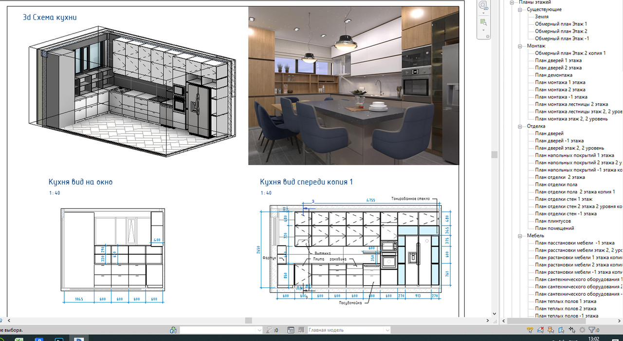The image size is (623, 341).
Task: Click the Вытяжка label in elevation
Action: coord(323,253)
